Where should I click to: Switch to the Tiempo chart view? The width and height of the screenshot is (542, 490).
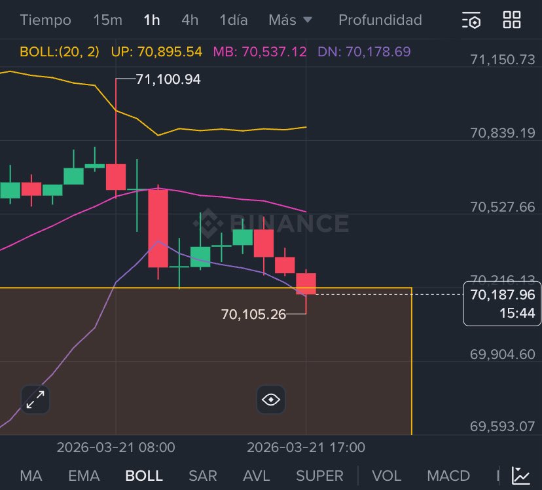pos(46,20)
